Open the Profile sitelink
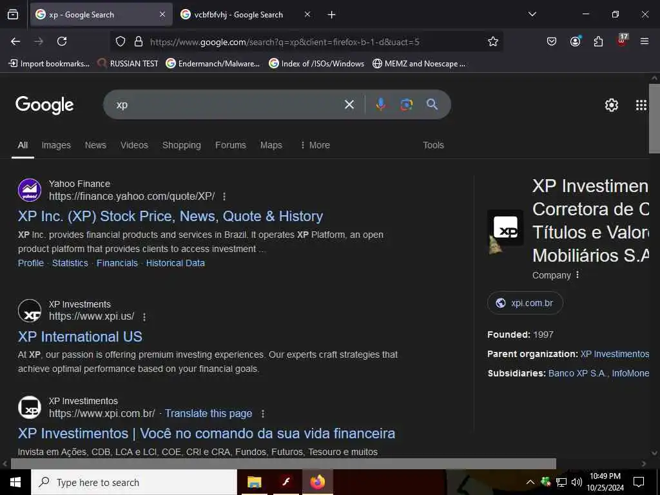 [31, 263]
